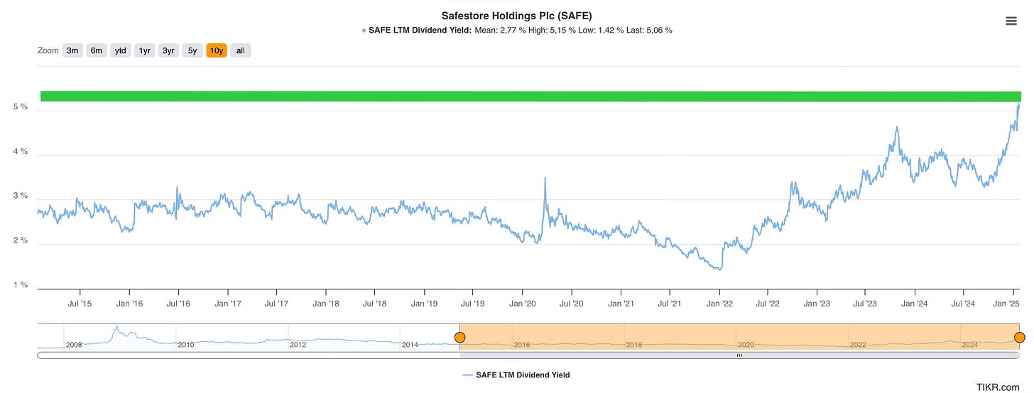The width and height of the screenshot is (1034, 393).
Task: Click the 2022 navigator year label
Action: coord(858,345)
